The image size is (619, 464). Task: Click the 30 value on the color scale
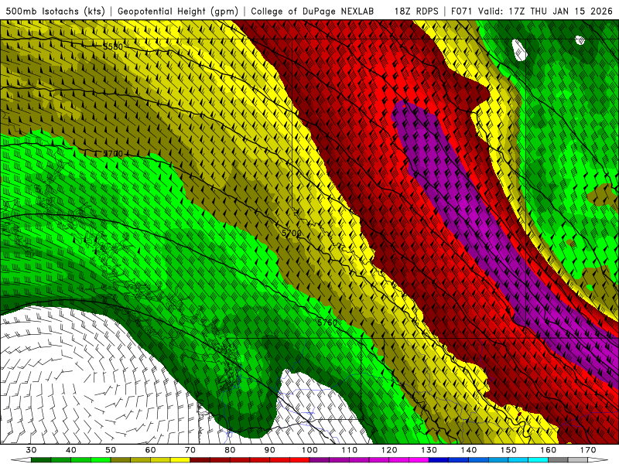click(x=31, y=450)
